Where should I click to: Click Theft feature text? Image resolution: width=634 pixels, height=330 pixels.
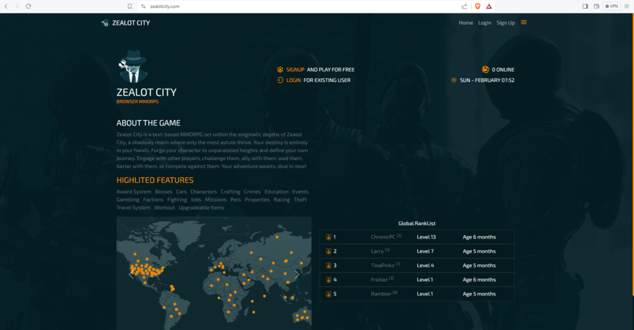coord(300,200)
